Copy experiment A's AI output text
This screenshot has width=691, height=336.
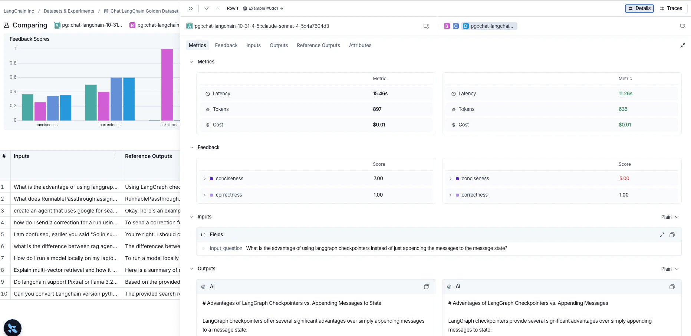(x=426, y=287)
